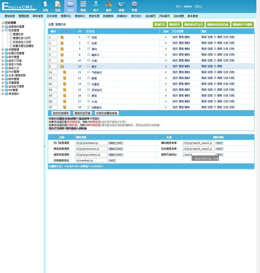
Task: Click the file icon in the 足球宝贝 row
Action: (65, 90)
